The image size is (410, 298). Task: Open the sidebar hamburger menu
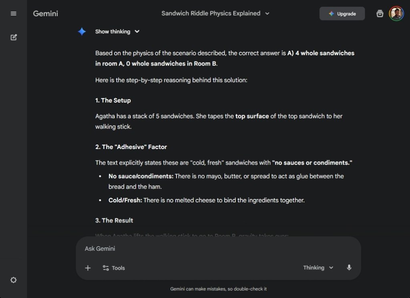pyautogui.click(x=13, y=13)
